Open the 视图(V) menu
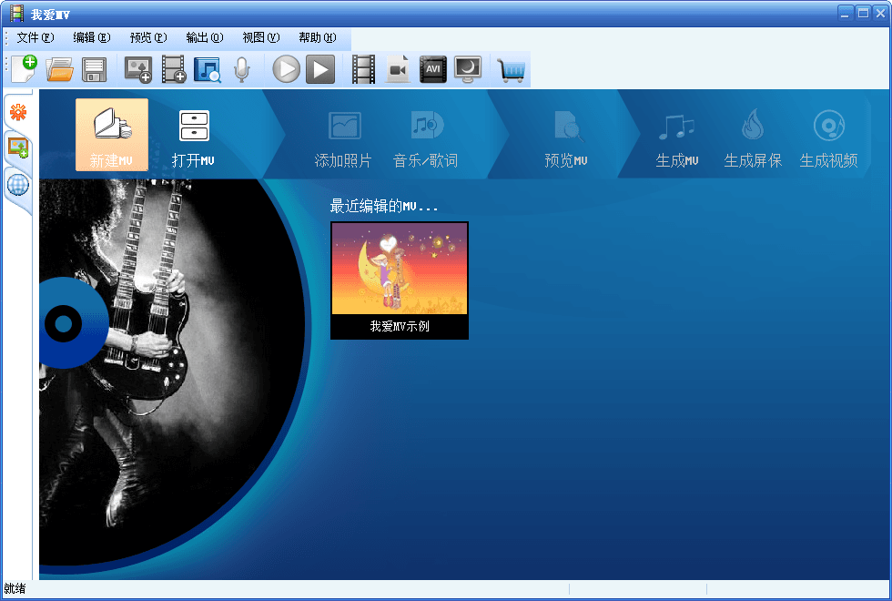The image size is (892, 601). 261,37
